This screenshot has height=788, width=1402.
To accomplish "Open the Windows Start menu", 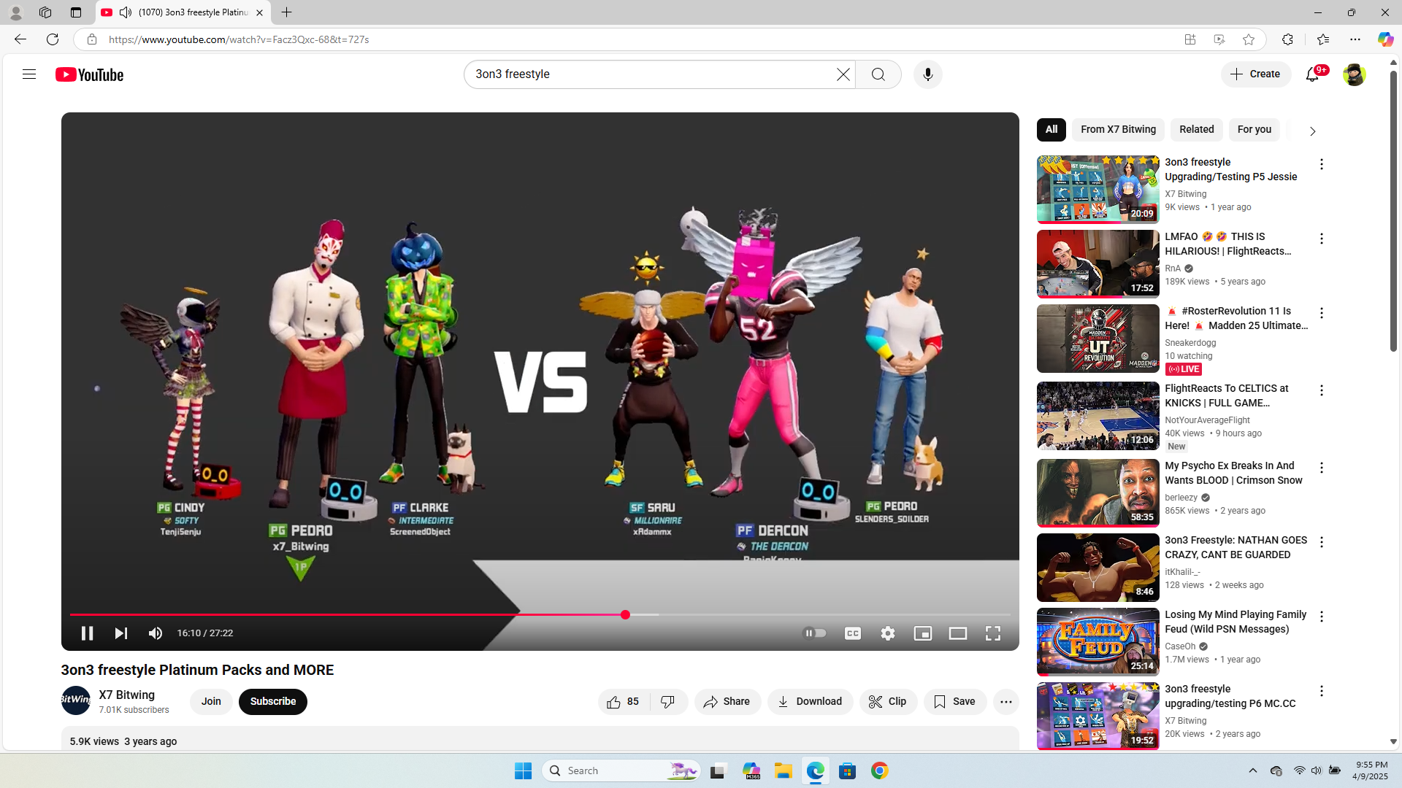I will [523, 770].
